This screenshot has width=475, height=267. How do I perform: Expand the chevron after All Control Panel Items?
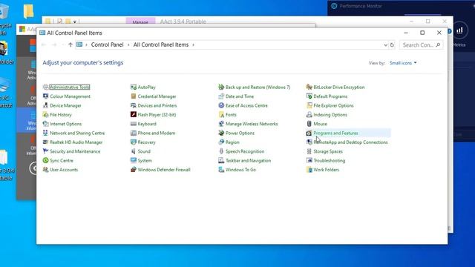[193, 44]
